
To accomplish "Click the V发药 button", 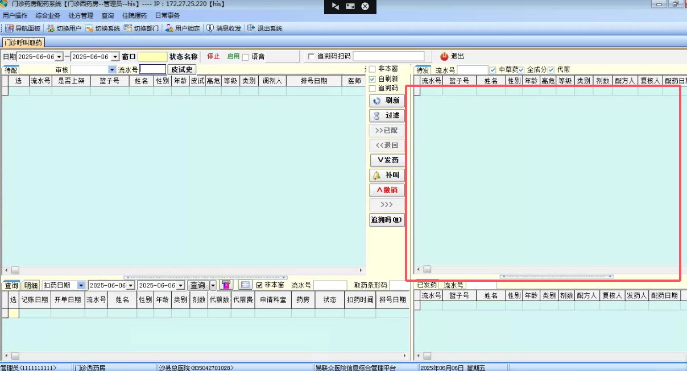I will [x=387, y=160].
